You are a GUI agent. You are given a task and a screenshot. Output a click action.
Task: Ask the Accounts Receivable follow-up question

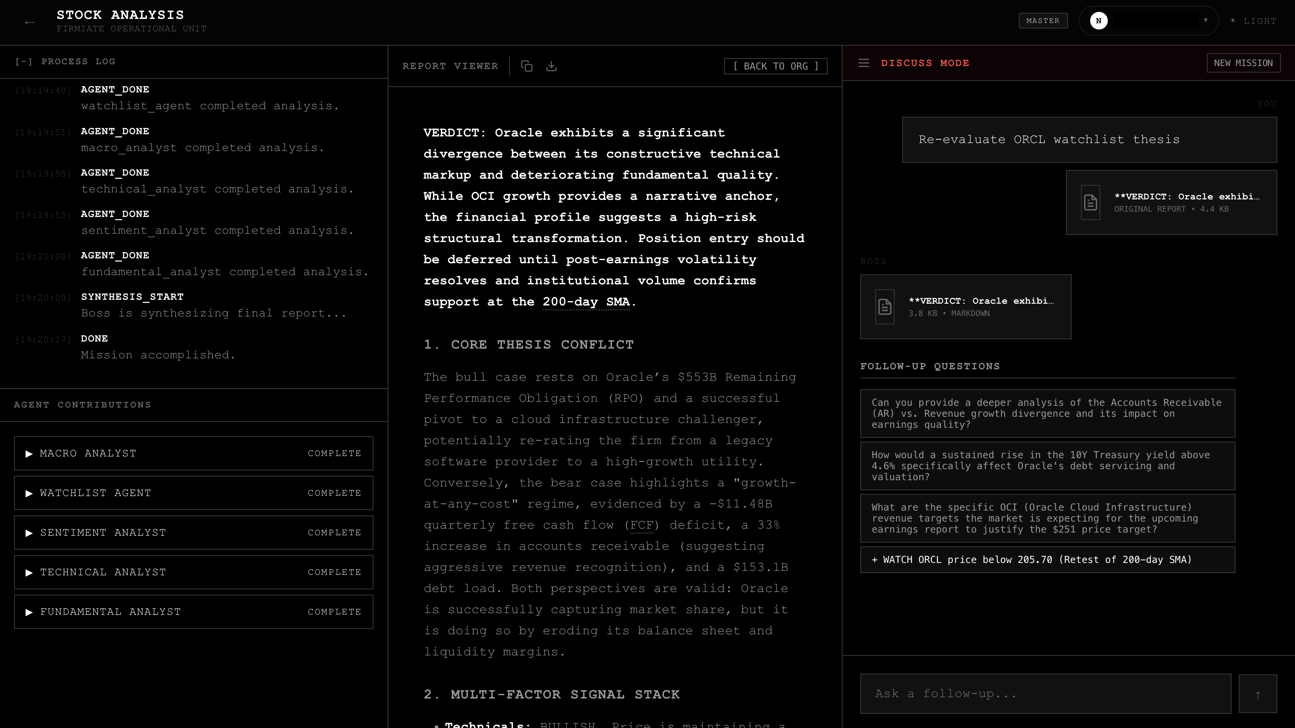coord(1047,413)
